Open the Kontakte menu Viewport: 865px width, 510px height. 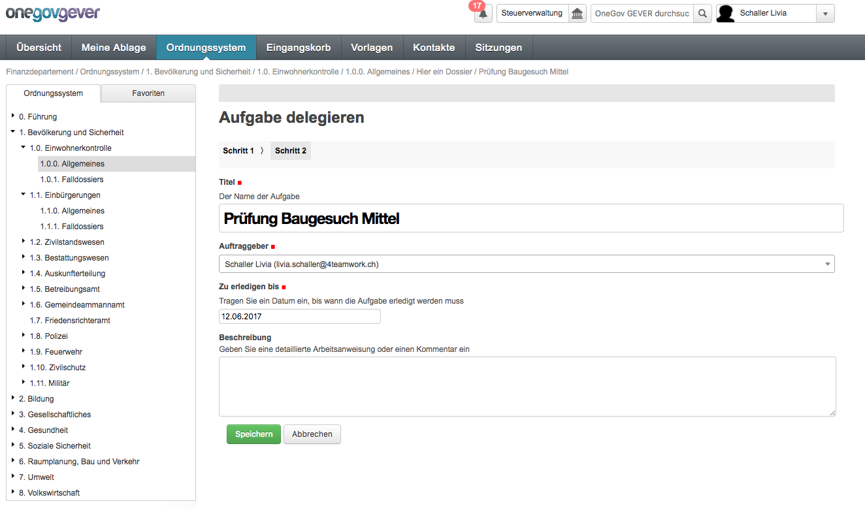[x=434, y=48]
